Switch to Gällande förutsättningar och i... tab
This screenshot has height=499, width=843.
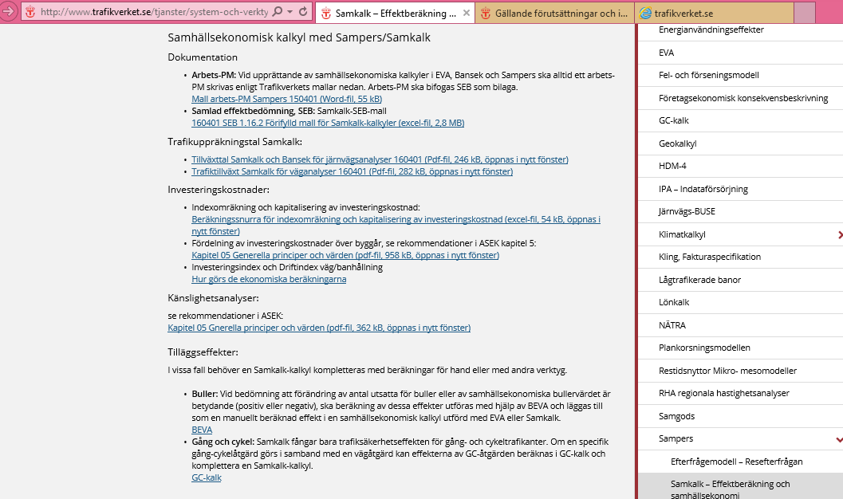click(x=555, y=14)
